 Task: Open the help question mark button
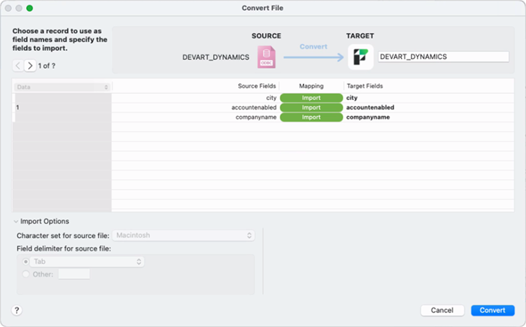tap(17, 310)
